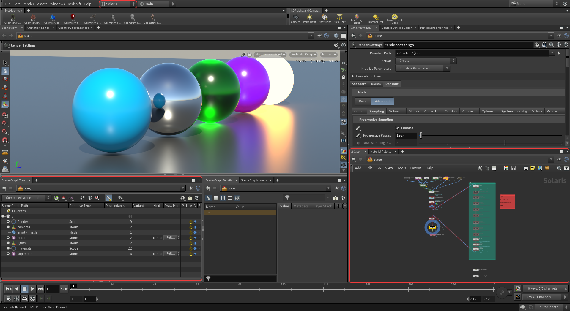Open network editor search icon
This screenshot has width=570, height=311.
point(559,168)
